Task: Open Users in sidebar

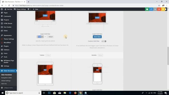Action: click(x=6, y=53)
